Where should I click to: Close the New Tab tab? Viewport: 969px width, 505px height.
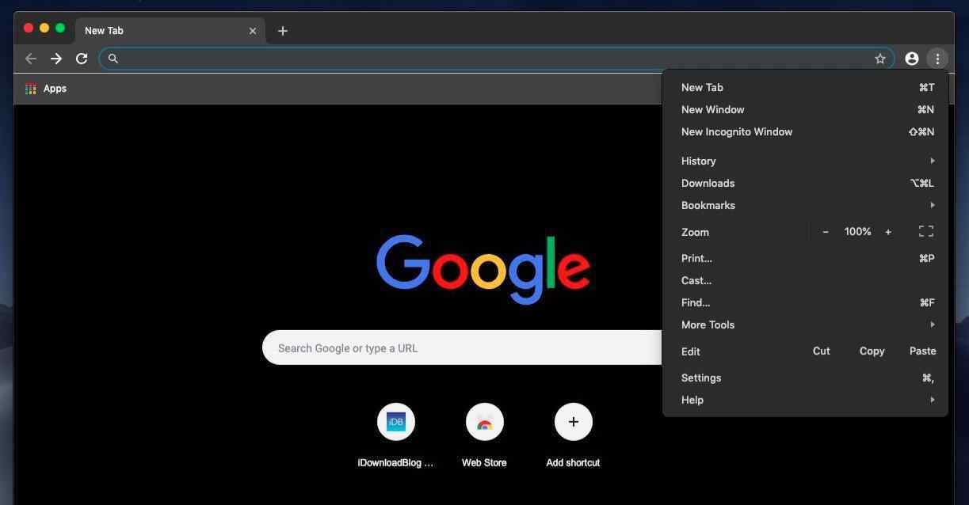tap(253, 31)
